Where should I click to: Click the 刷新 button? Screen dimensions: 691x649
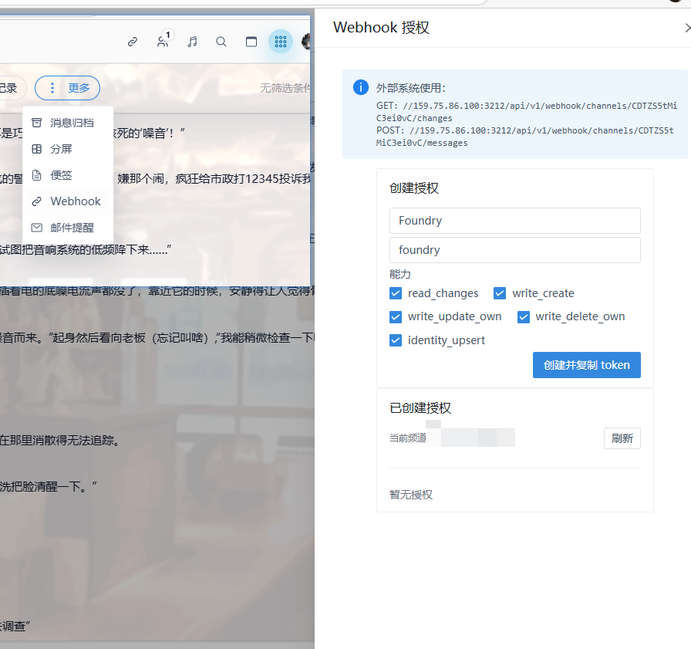[x=622, y=438]
